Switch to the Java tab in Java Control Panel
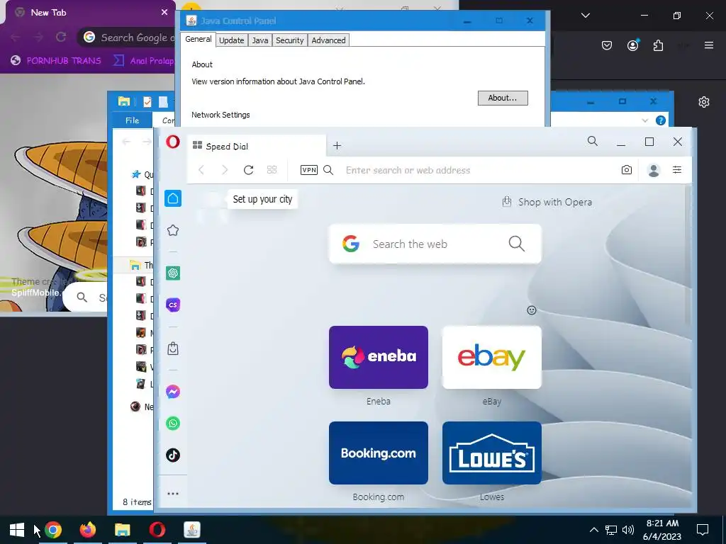The width and height of the screenshot is (726, 544). click(x=259, y=40)
